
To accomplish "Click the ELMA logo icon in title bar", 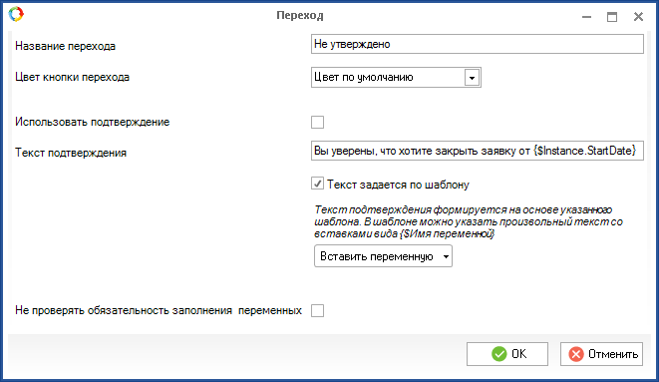I will click(x=16, y=14).
